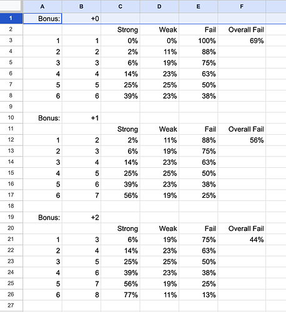Viewport: 286px width, 312px height.
Task: Click the first Overall Fail 69% cell
Action: (x=242, y=41)
